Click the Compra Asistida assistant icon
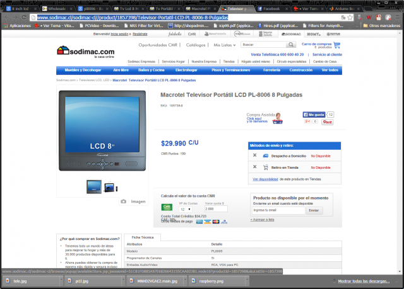The height and width of the screenshot is (289, 404). (278, 118)
